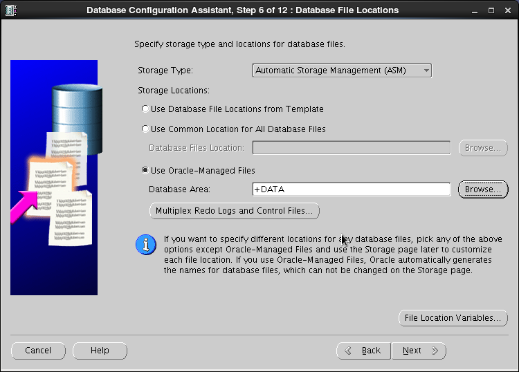Select Use Common Location for All Database Files
This screenshot has width=519, height=372.
click(145, 129)
